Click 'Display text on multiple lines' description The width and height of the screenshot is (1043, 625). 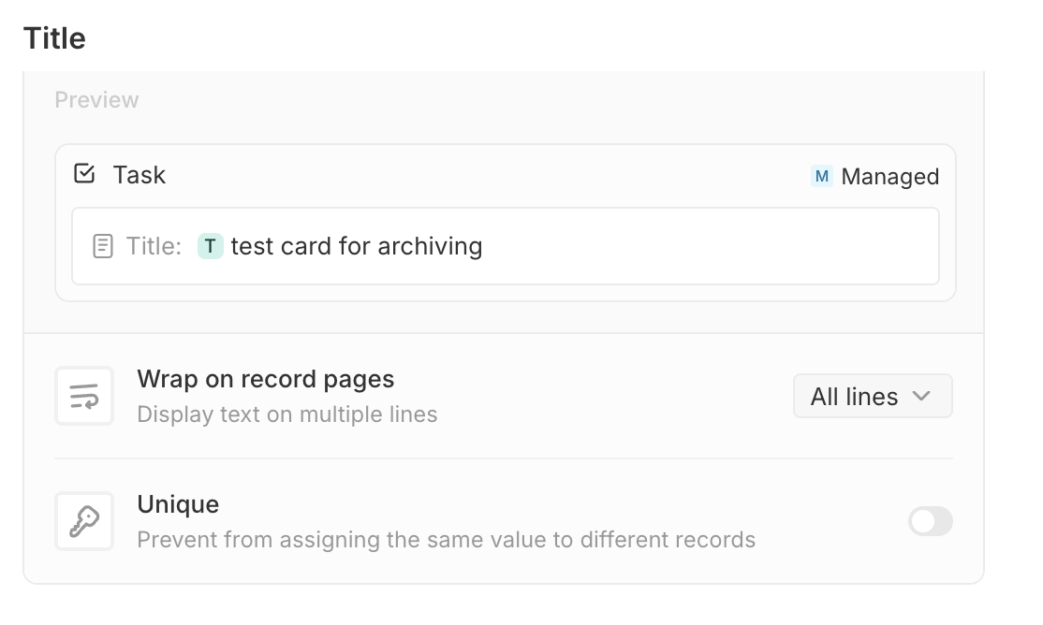287,414
